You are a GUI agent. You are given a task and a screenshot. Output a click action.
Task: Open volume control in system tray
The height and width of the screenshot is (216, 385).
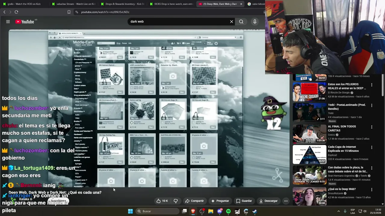coord(365,211)
